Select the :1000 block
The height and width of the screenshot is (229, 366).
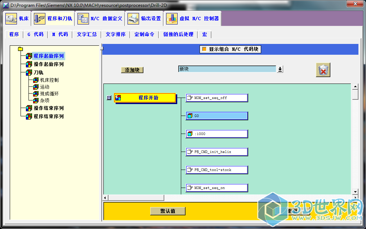coord(217,134)
